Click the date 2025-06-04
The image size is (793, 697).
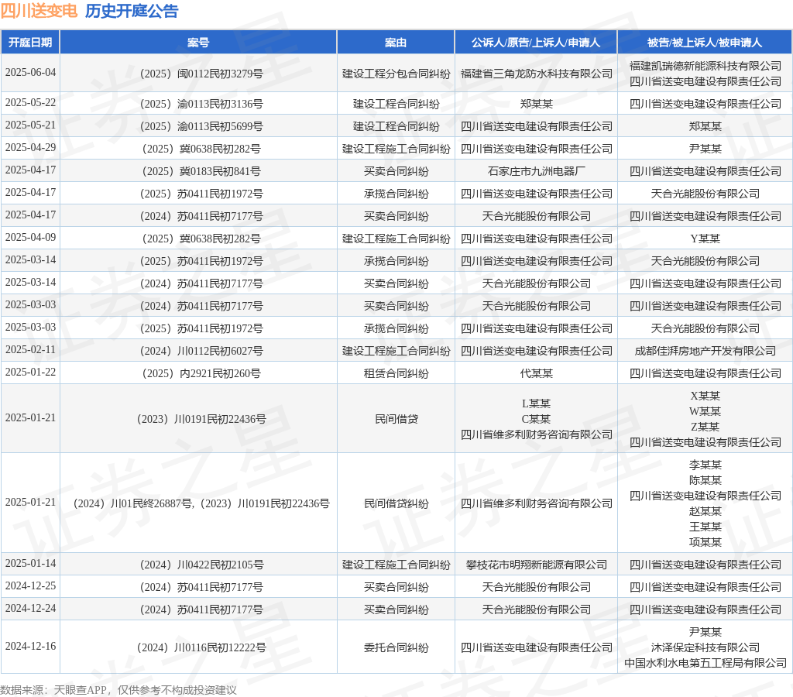tap(30, 72)
